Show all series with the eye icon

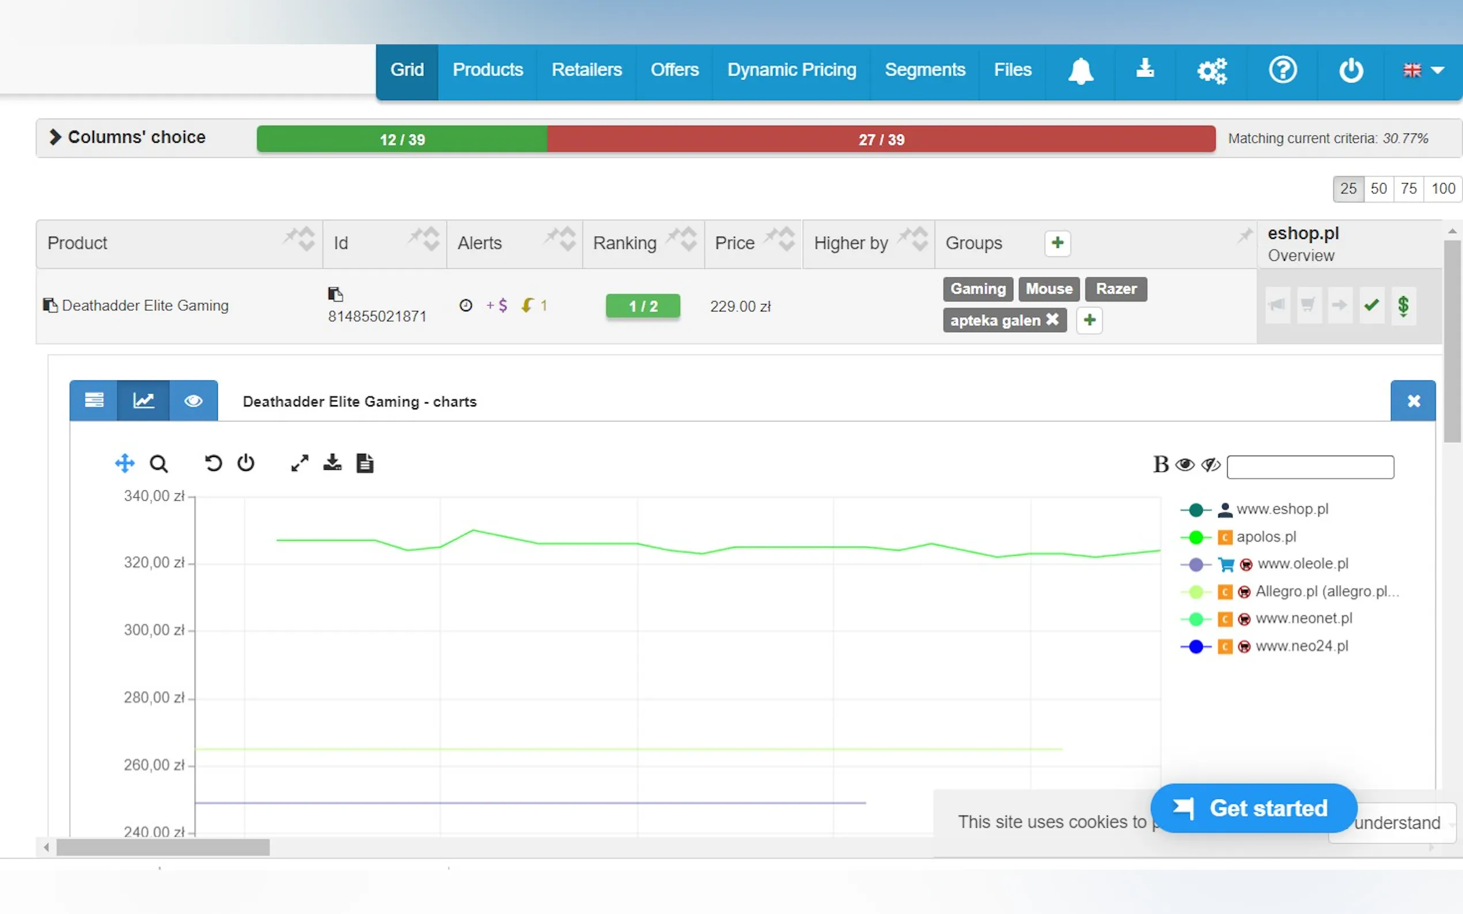click(1184, 465)
